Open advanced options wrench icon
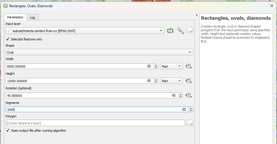This screenshot has height=144, width=277. coord(180,31)
